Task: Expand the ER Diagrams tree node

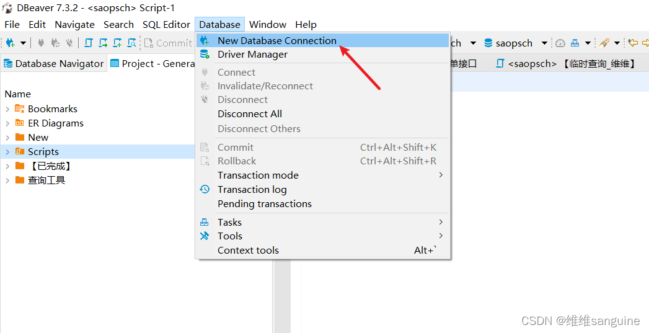Action: [7, 123]
